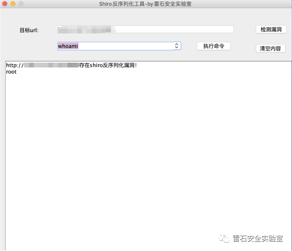Image resolution: width=292 pixels, height=251 pixels.
Task: Open the whoami command dropdown arrow
Action: [177, 46]
